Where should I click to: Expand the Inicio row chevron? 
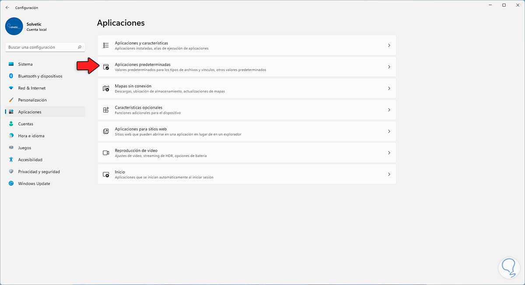tap(389, 174)
